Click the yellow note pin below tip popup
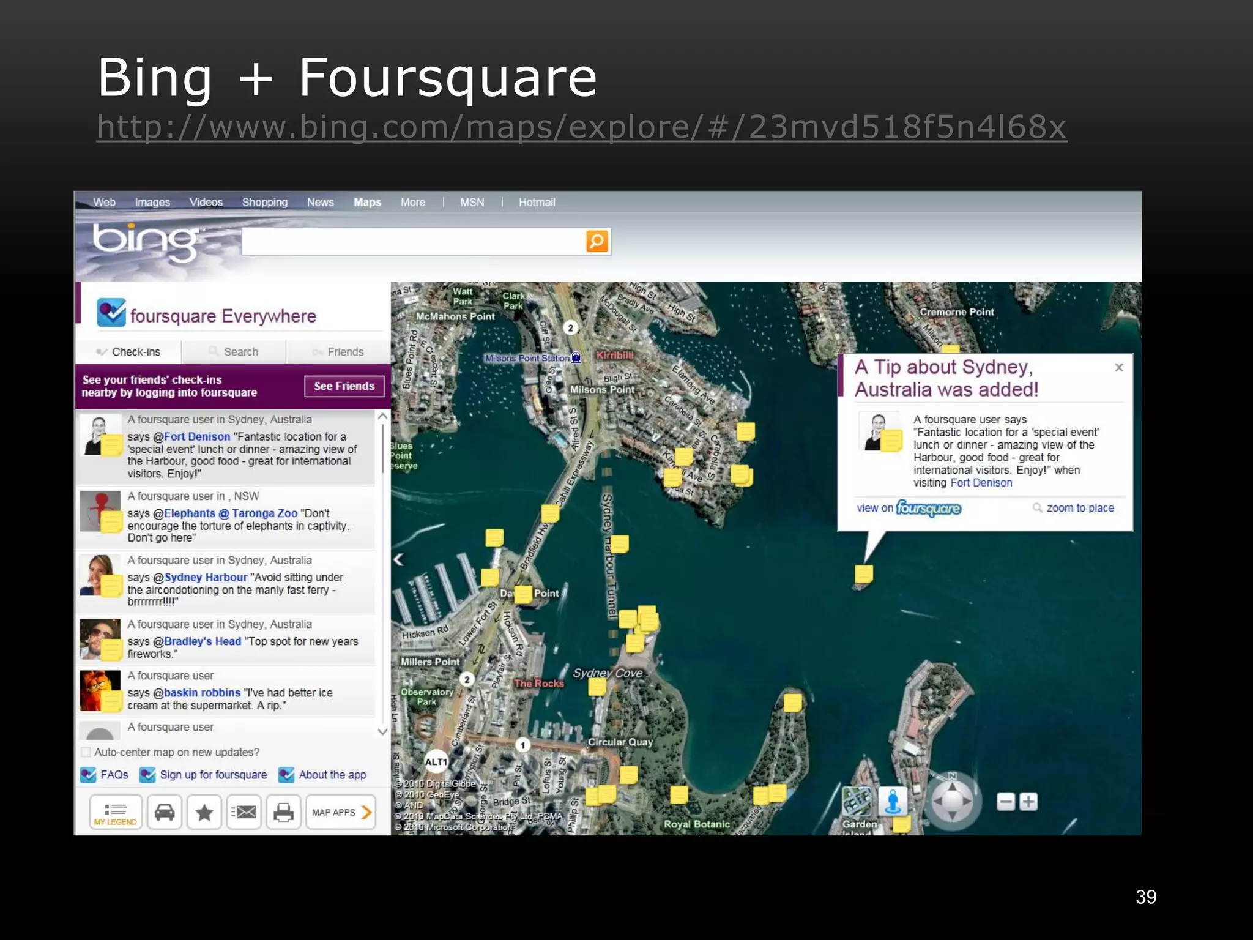The height and width of the screenshot is (940, 1253). 864,574
